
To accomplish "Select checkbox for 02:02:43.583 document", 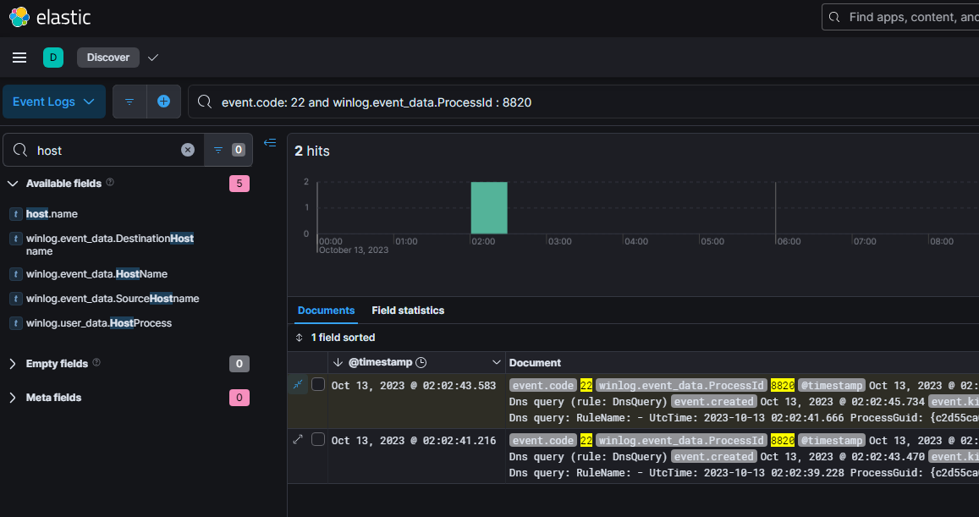I will 318,385.
